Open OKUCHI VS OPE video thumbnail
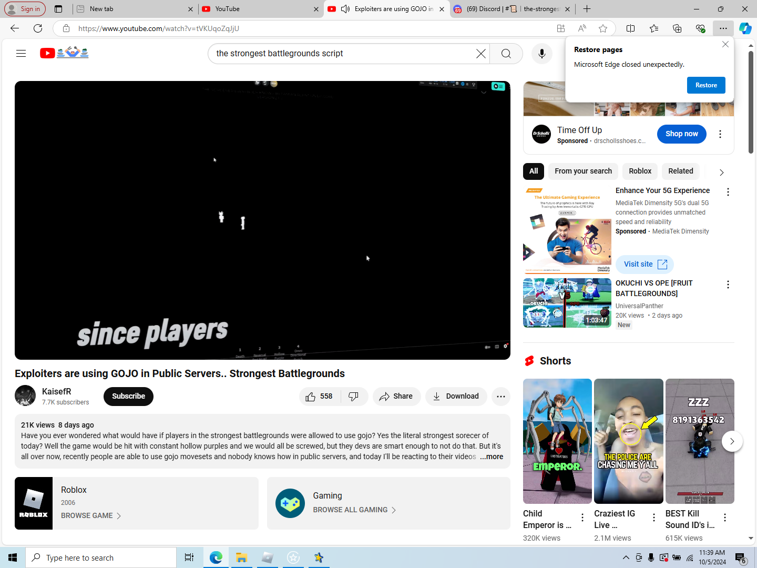The height and width of the screenshot is (568, 757). 567,303
